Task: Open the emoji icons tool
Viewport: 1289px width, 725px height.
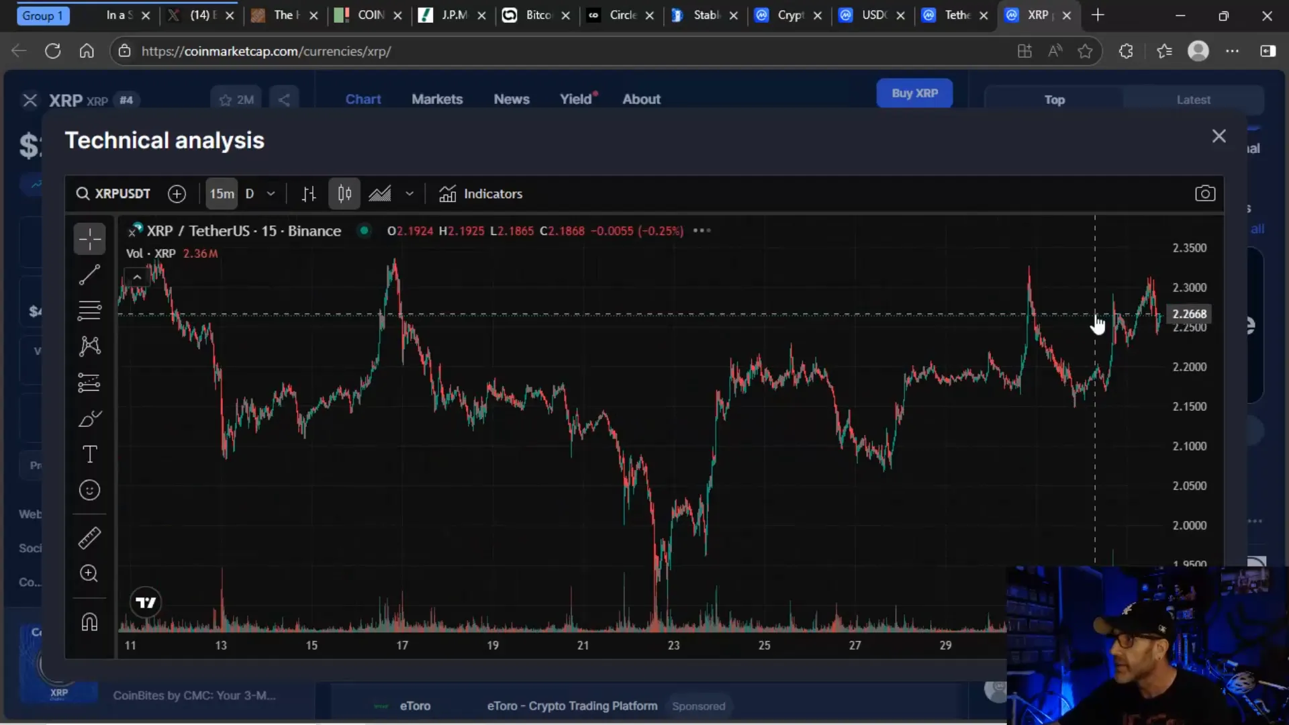Action: 89,490
